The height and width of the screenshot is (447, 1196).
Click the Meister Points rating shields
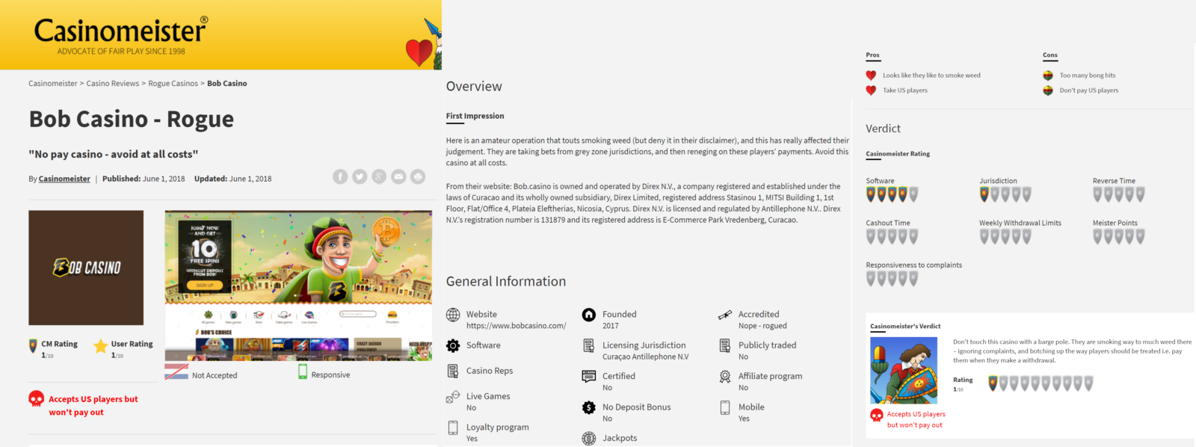(x=1119, y=237)
